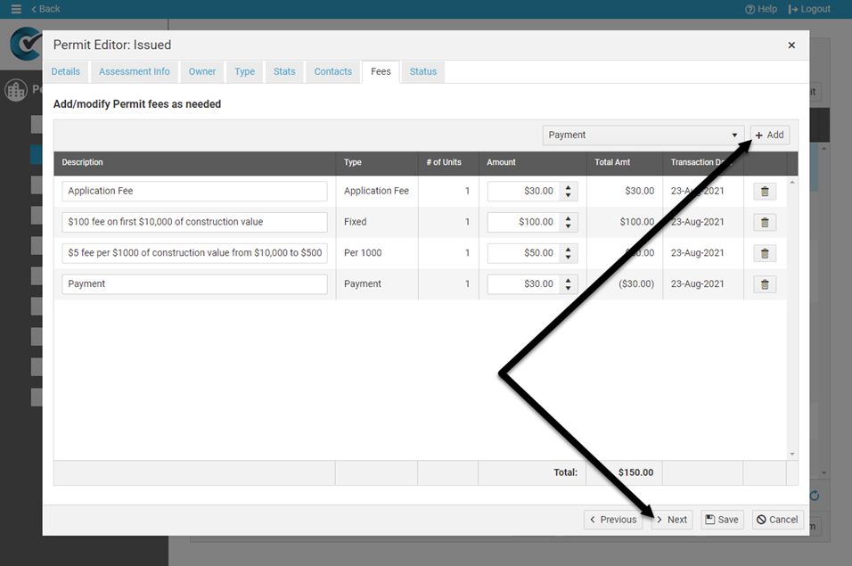Open the Contacts tab
The width and height of the screenshot is (852, 566).
pyautogui.click(x=332, y=71)
